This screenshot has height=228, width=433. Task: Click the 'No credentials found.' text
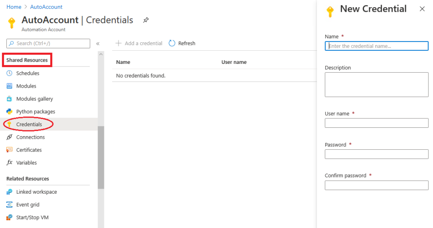point(140,75)
